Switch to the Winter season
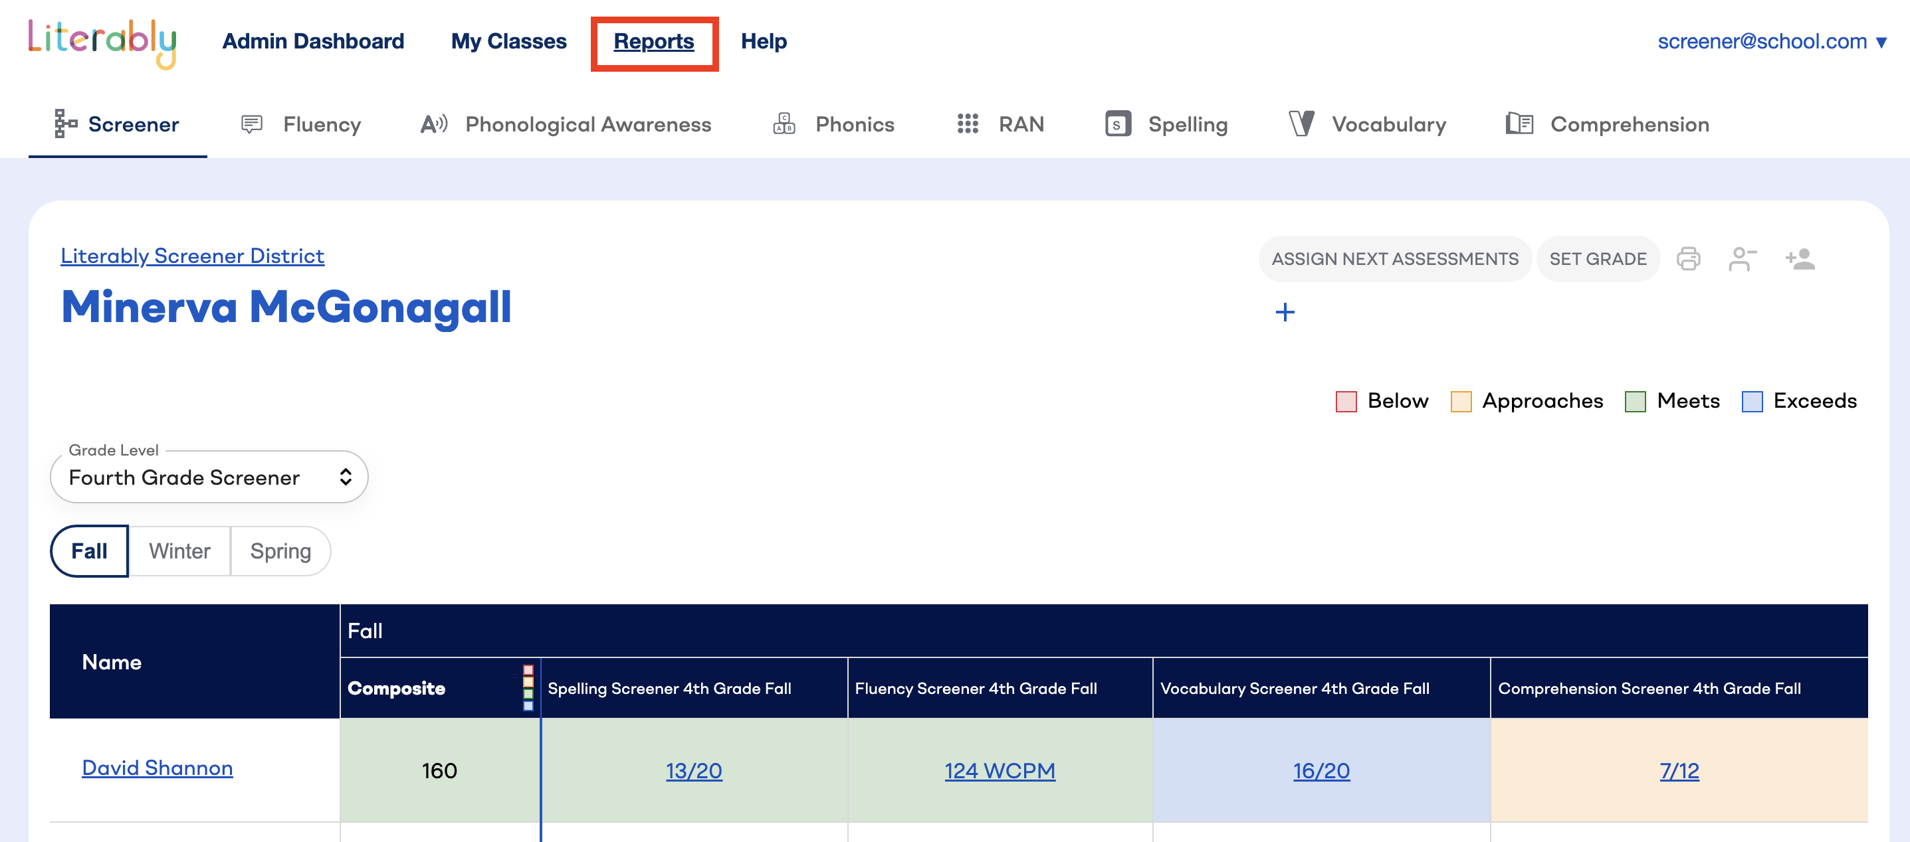 tap(179, 551)
